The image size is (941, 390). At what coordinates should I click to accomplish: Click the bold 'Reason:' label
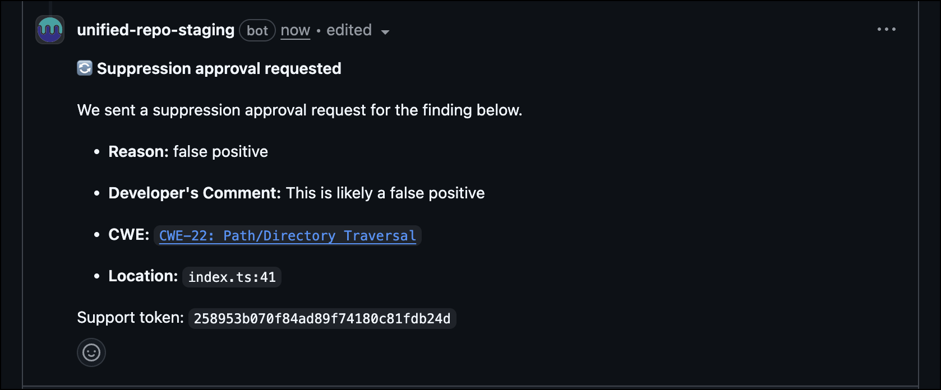coord(138,151)
